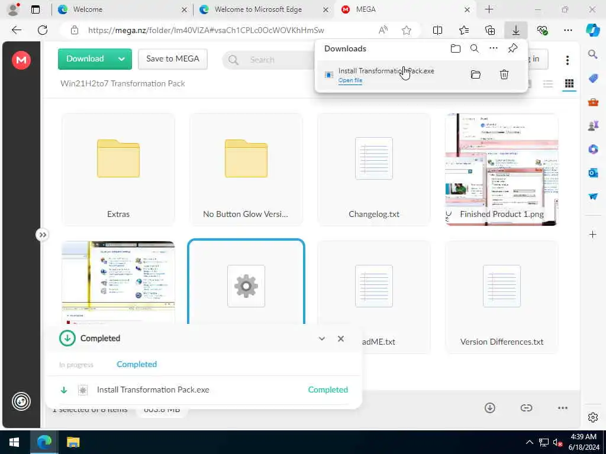606x454 pixels.
Task: Open sidebar settings gear
Action: 593,417
